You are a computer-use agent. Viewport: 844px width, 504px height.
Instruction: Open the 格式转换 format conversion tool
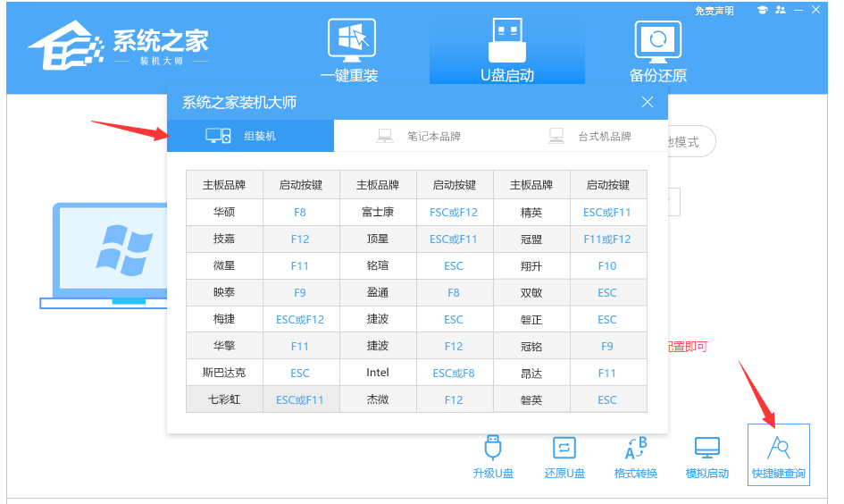coord(636,456)
